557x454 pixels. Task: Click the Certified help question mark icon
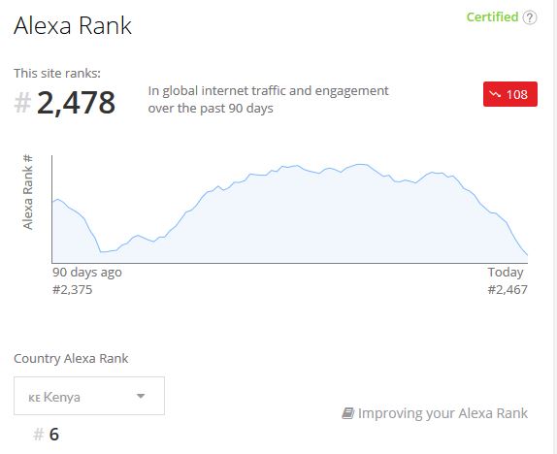530,17
